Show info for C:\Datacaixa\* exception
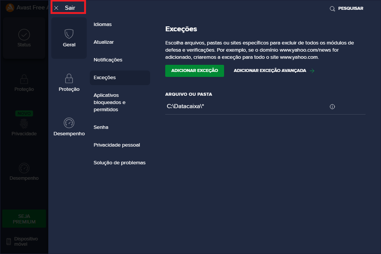The width and height of the screenshot is (381, 254). (332, 107)
